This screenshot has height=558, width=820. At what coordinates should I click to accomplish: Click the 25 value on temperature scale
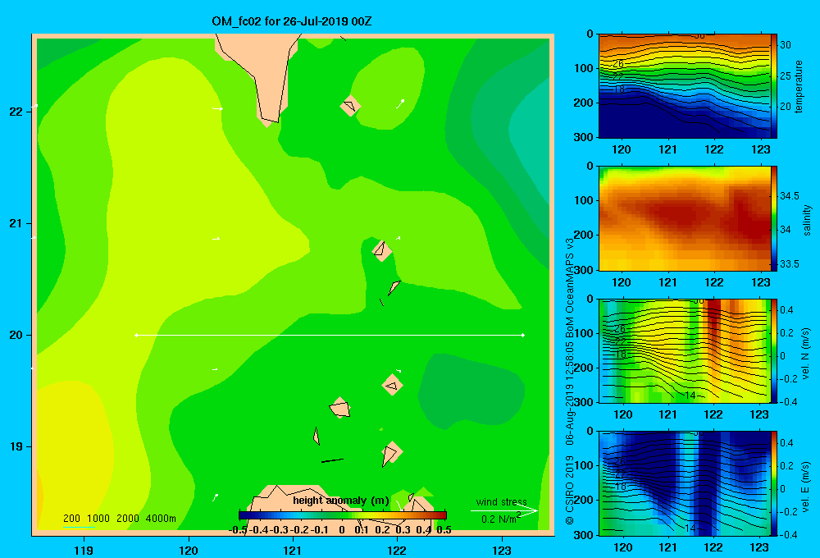pyautogui.click(x=786, y=75)
